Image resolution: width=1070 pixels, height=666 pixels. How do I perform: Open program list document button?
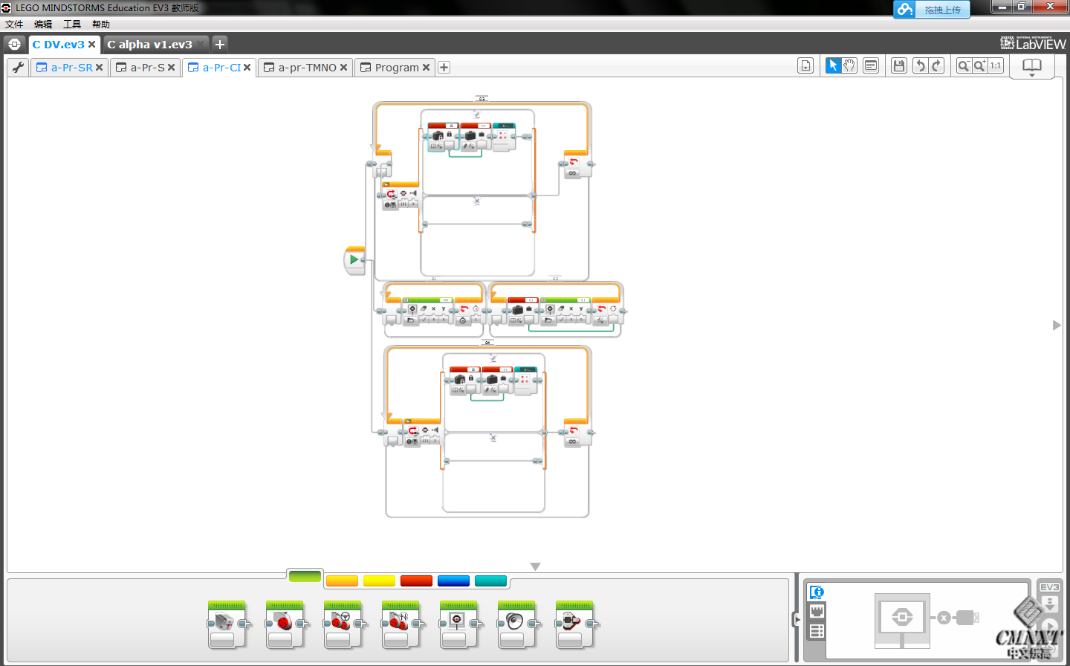[x=805, y=65]
